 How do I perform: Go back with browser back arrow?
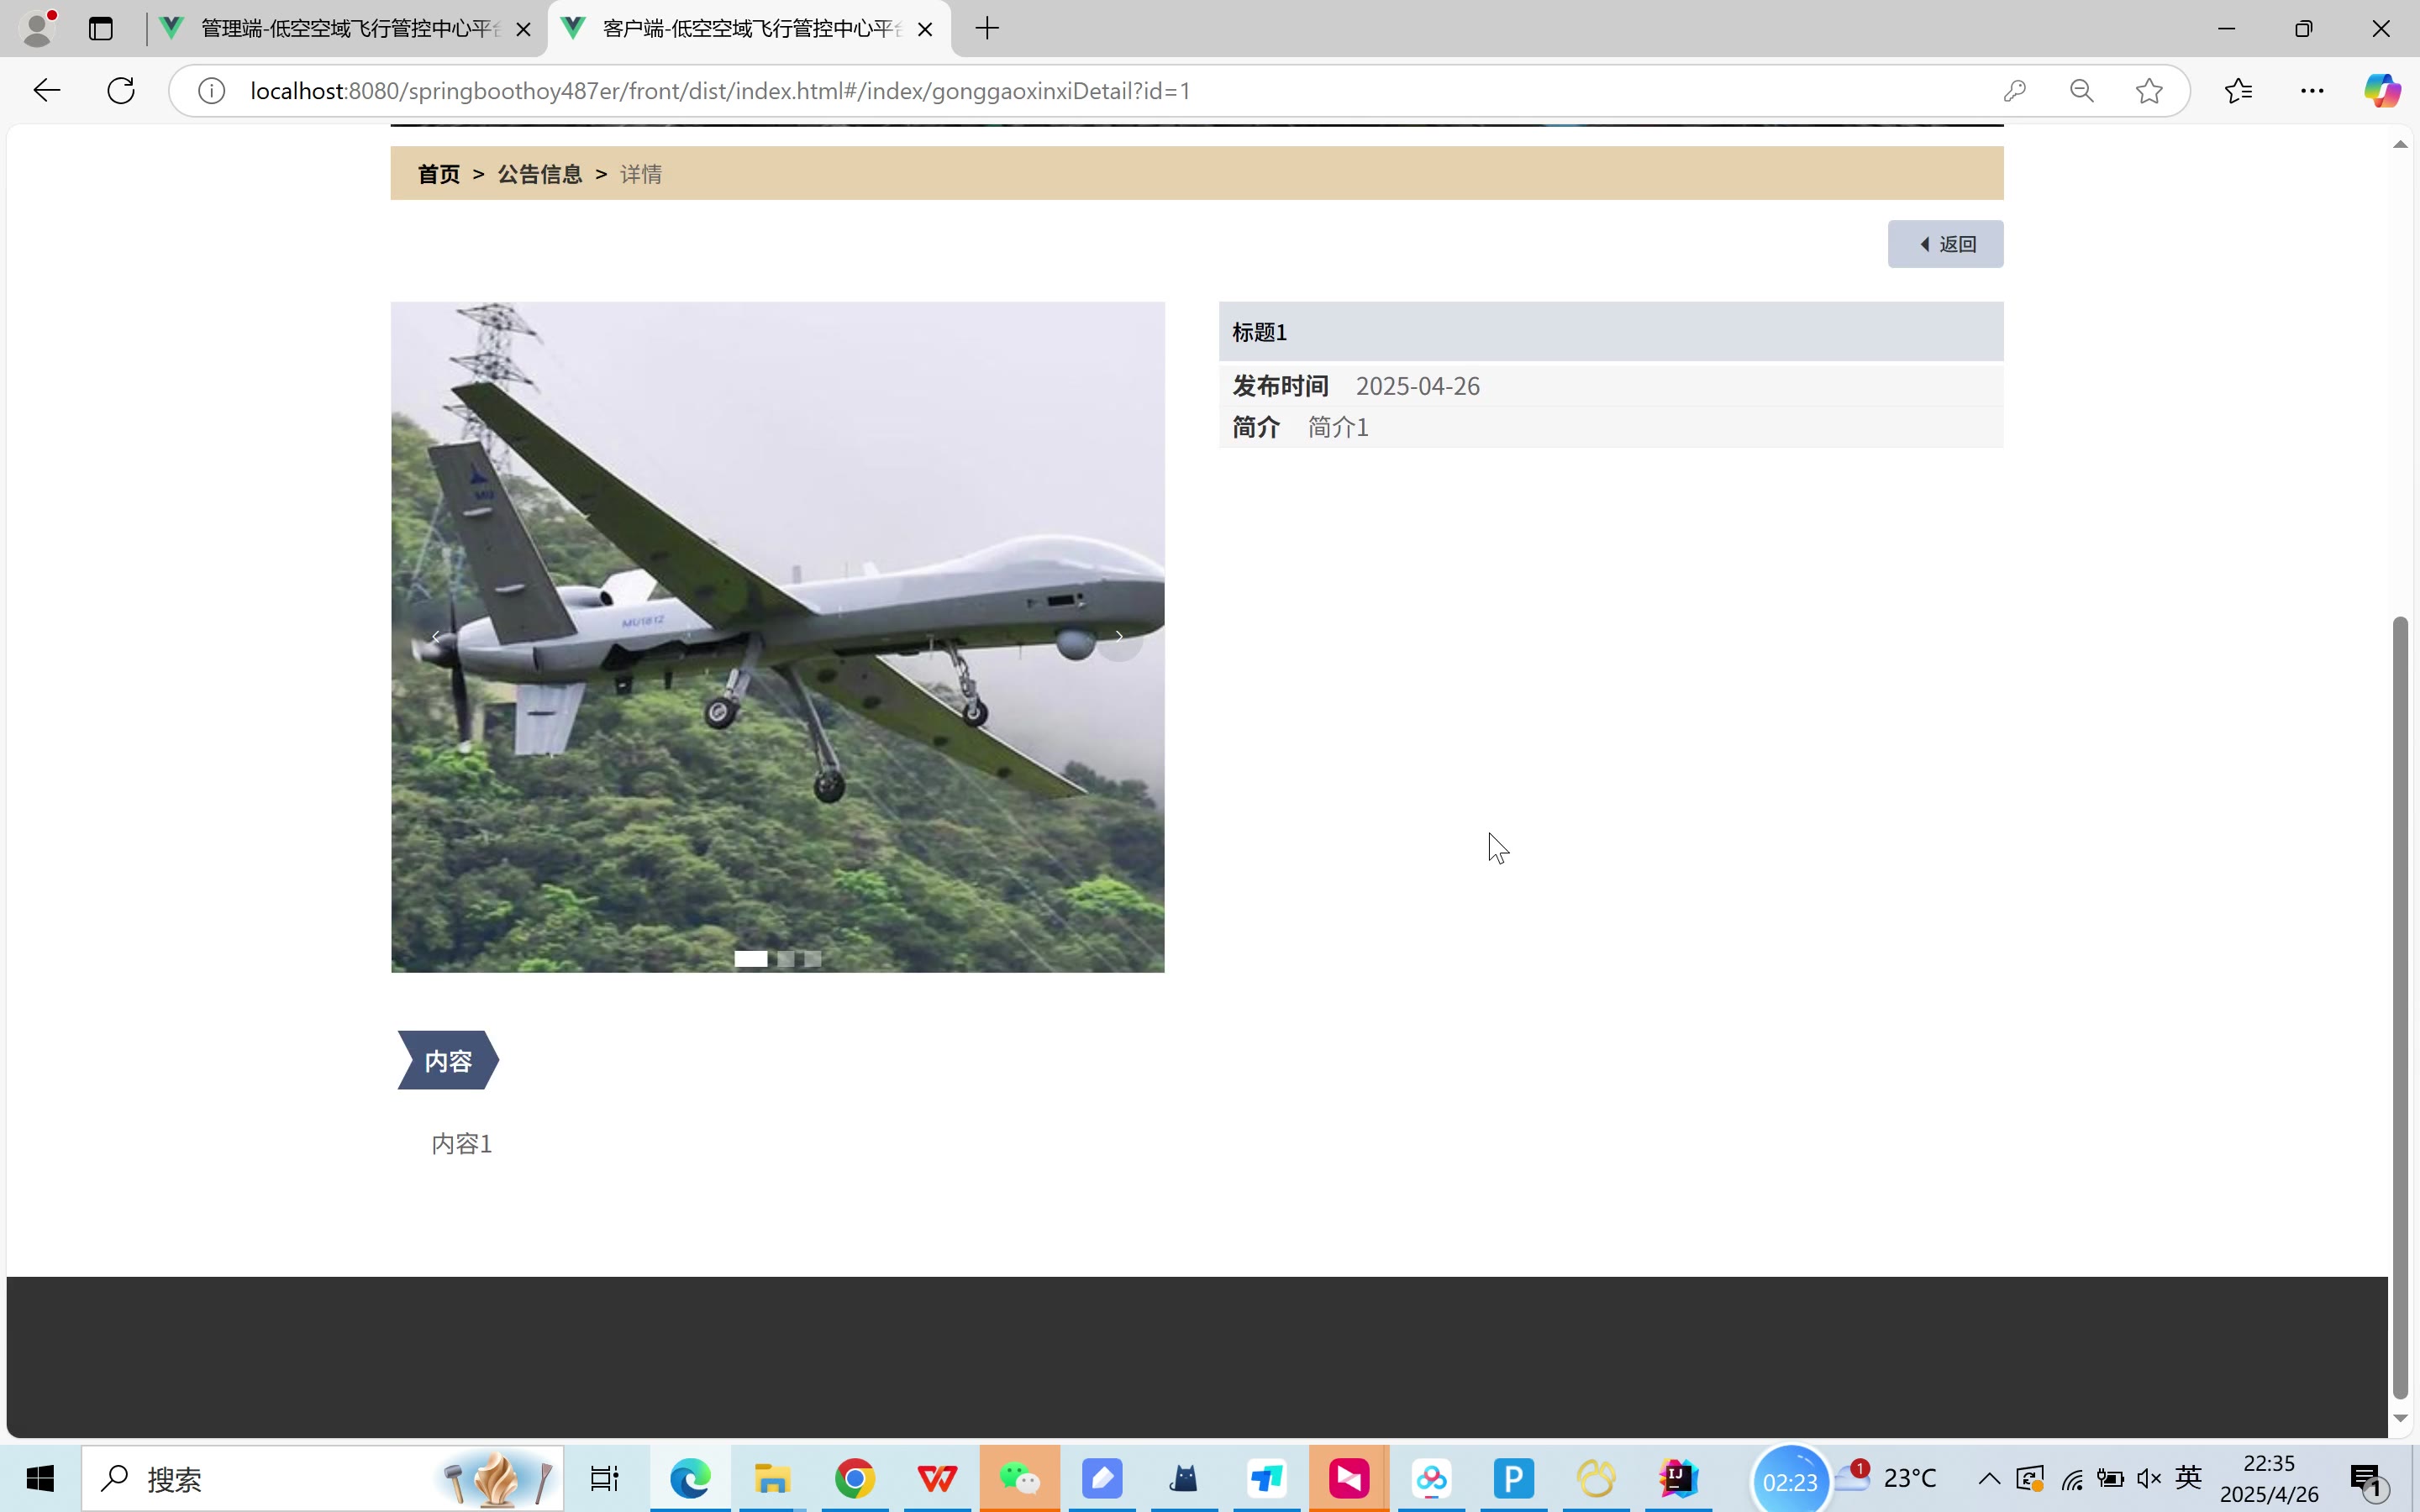47,91
